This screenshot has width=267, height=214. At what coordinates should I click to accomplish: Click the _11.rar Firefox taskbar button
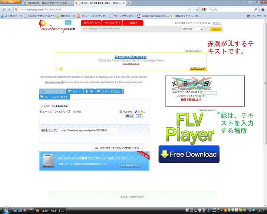point(50,211)
